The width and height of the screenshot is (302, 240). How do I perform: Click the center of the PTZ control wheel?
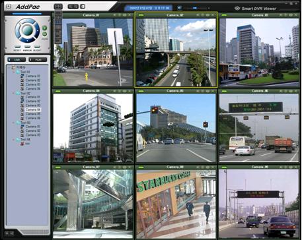coord(27,30)
